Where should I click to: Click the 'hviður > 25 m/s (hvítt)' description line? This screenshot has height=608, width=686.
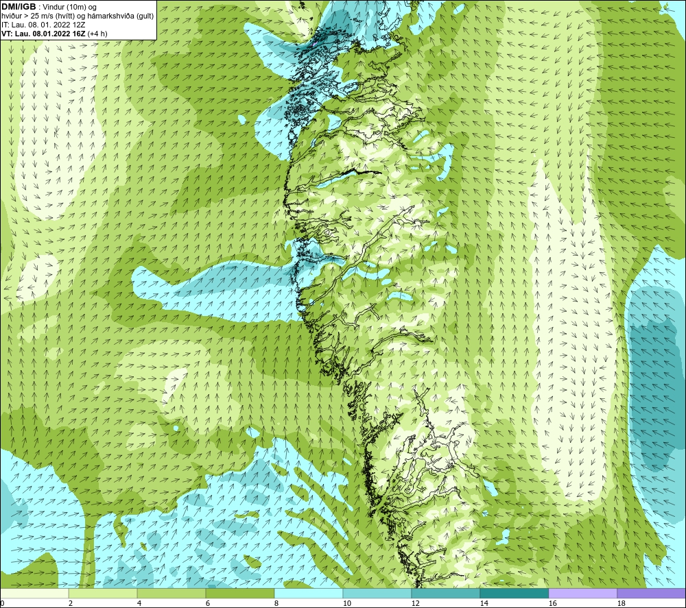click(78, 16)
